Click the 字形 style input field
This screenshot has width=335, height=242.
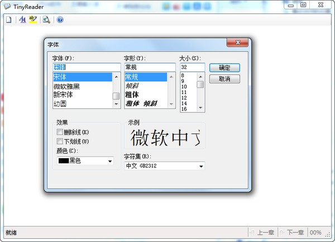150,67
